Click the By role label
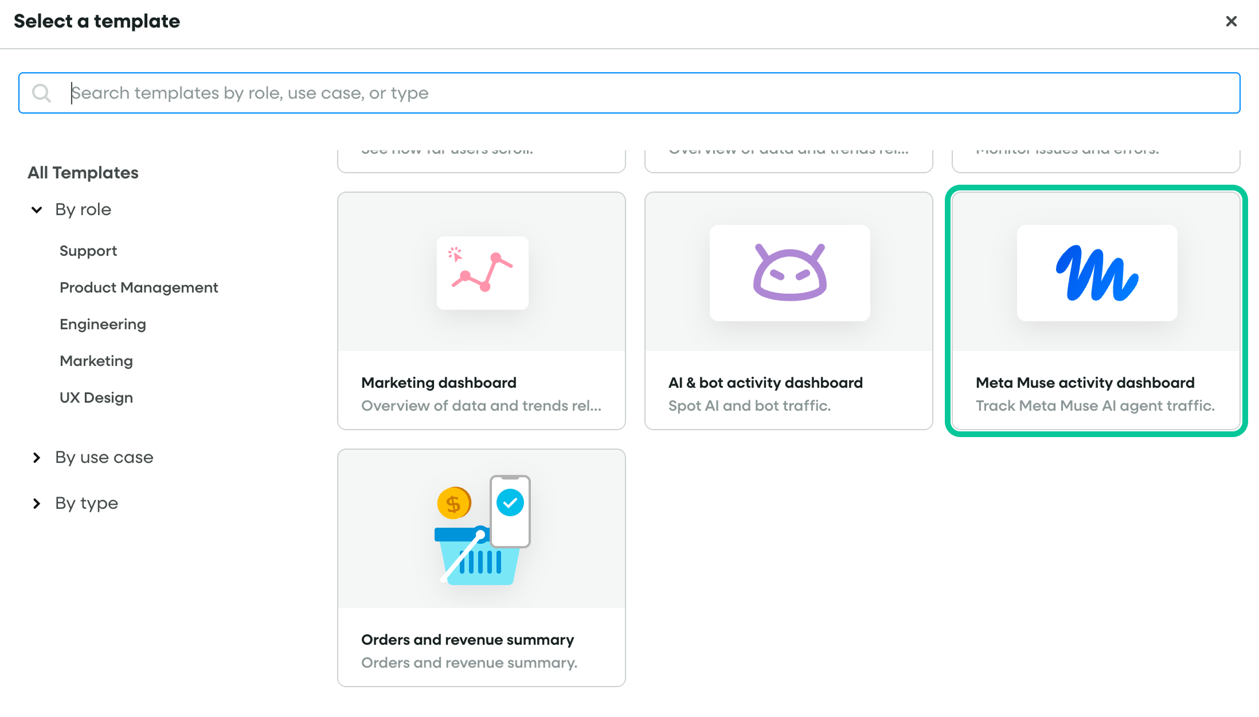Screen dimensions: 1259x717 (83, 210)
